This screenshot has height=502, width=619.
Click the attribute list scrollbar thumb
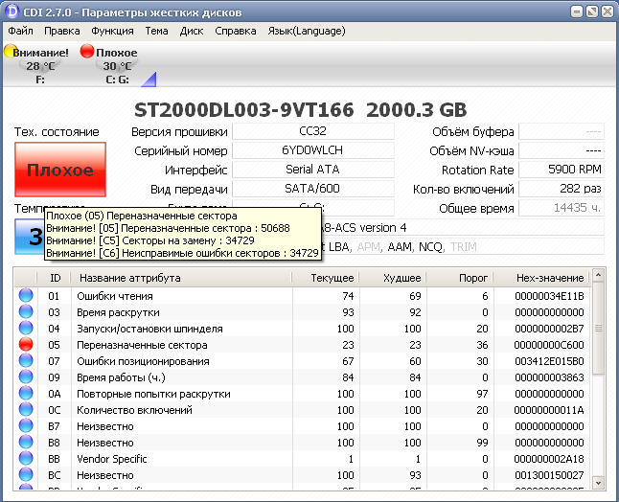point(598,328)
